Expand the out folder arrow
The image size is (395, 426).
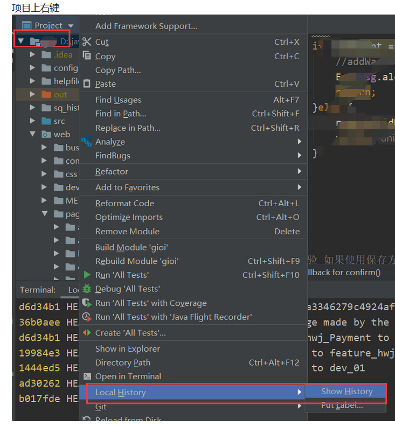[x=32, y=94]
